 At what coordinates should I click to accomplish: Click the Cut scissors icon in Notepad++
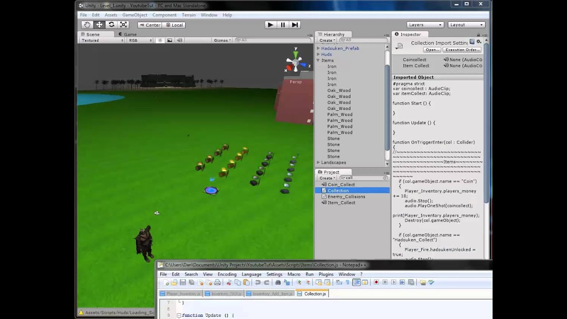tap(229, 283)
